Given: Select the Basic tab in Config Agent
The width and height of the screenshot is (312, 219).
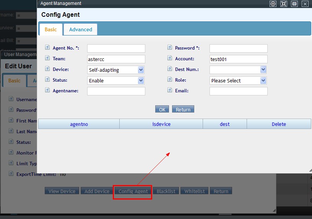Looking at the screenshot, I should pos(51,30).
